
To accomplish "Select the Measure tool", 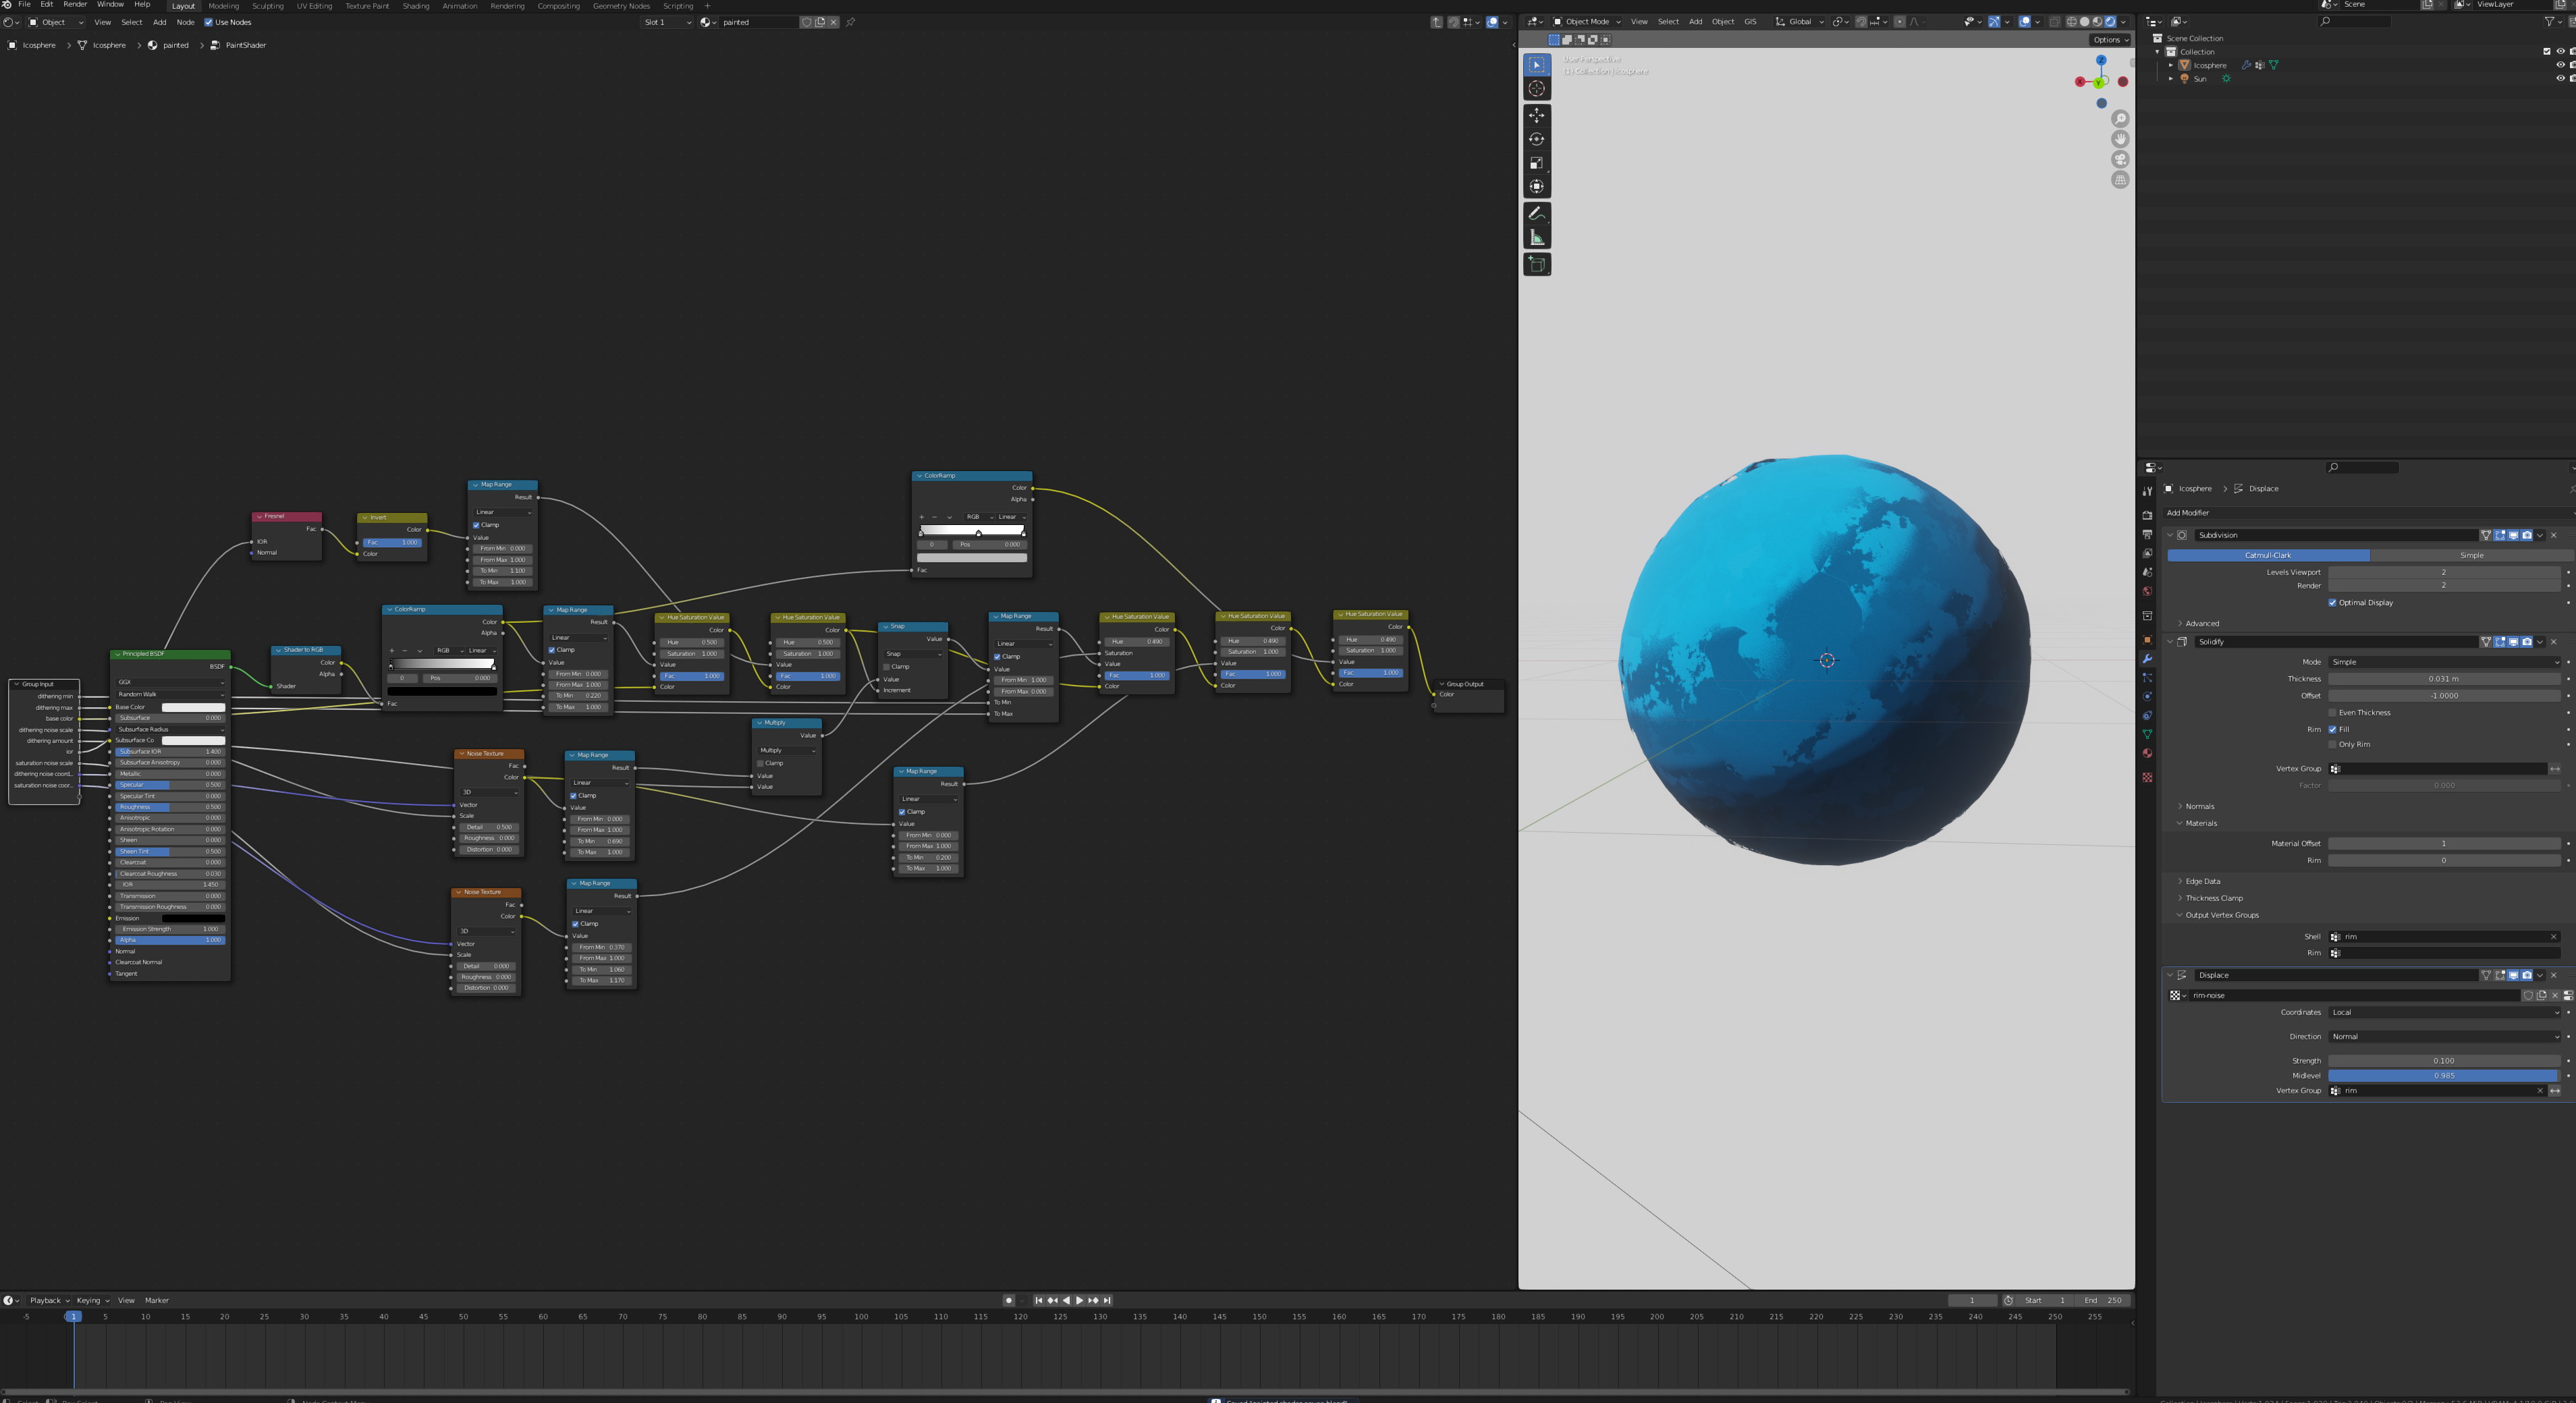I will pos(1536,237).
